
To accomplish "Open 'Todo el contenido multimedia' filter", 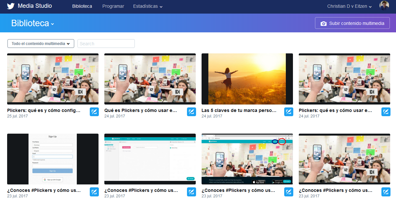I will (x=41, y=44).
